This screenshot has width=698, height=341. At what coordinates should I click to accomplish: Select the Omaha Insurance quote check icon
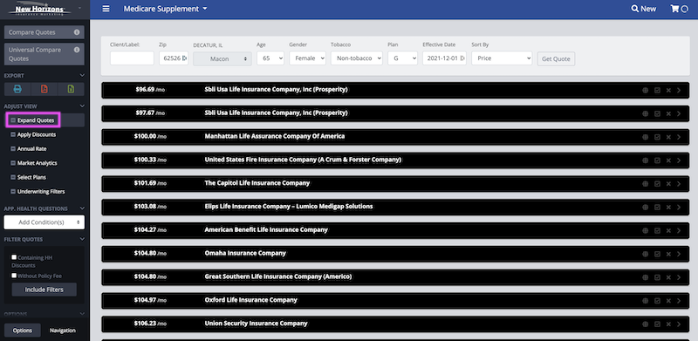657,254
